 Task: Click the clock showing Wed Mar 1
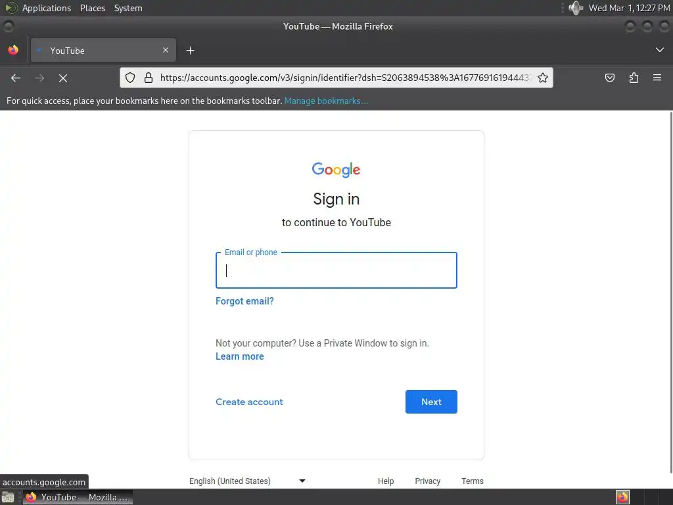tap(629, 8)
